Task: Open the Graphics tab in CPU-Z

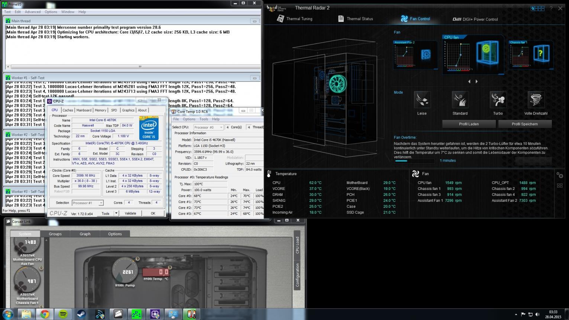Action: [128, 110]
